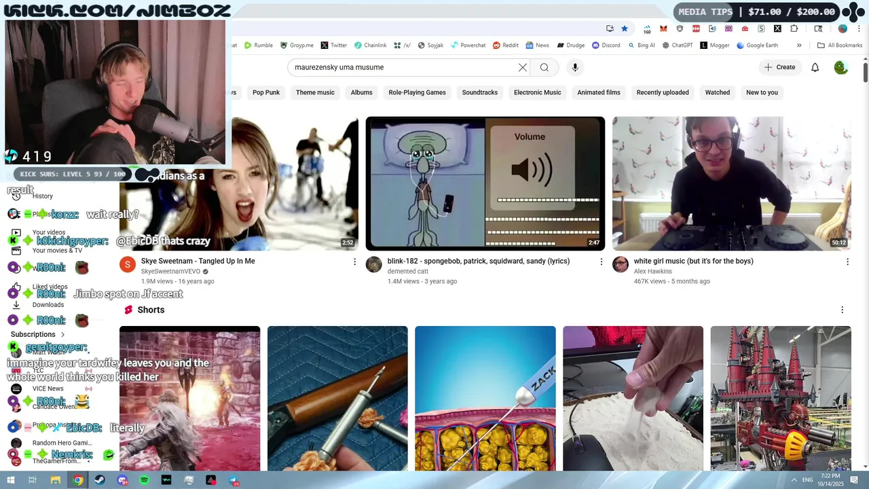Open the yellow popcorn syringe Short

click(485, 399)
